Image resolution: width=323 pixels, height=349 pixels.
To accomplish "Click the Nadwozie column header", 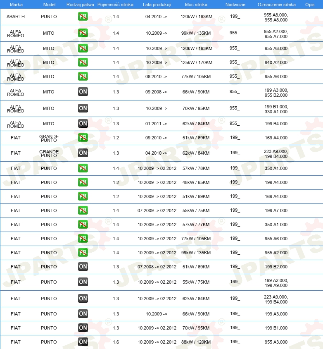I will (x=235, y=5).
